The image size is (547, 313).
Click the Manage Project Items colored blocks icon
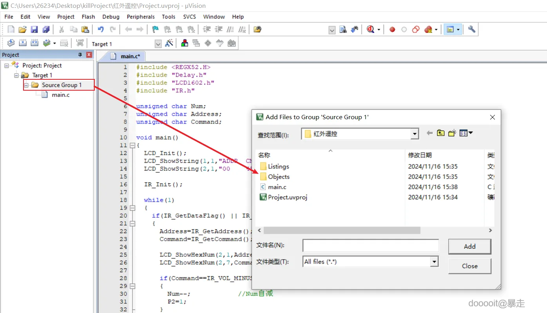pyautogui.click(x=184, y=43)
